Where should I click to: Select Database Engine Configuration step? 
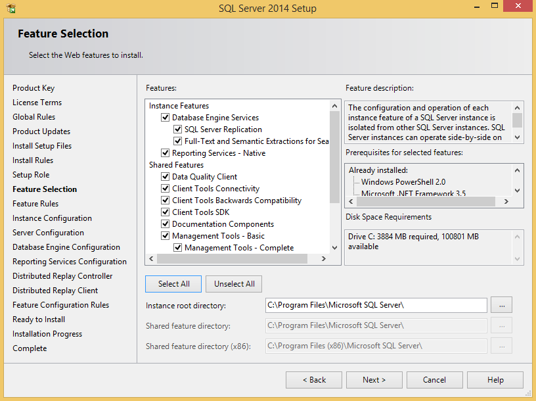66,247
